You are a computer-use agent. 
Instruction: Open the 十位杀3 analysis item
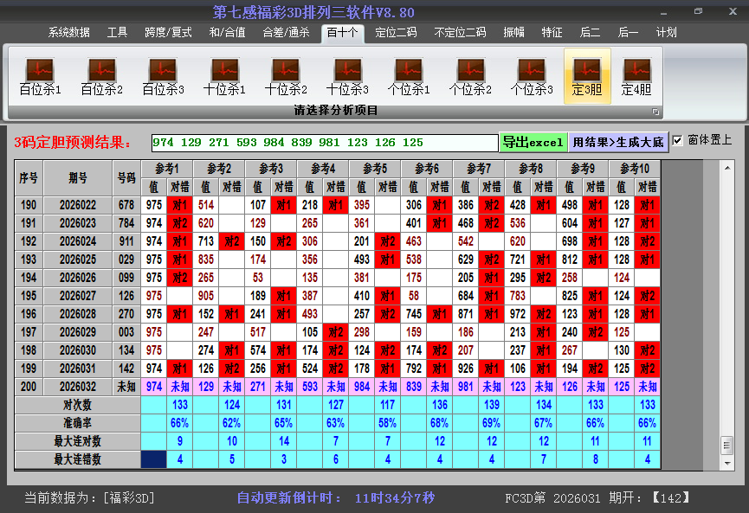pyautogui.click(x=347, y=76)
